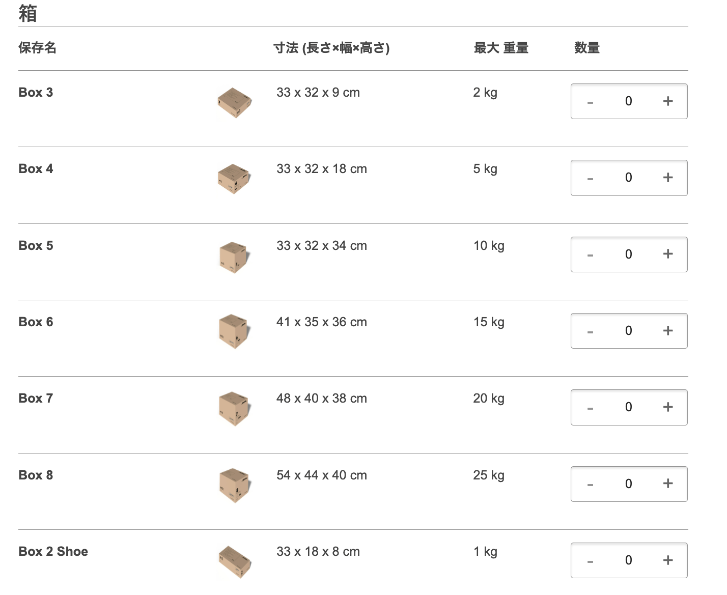The width and height of the screenshot is (727, 595).
Task: Click the Box 7 cardboard box image
Action: coord(234,408)
